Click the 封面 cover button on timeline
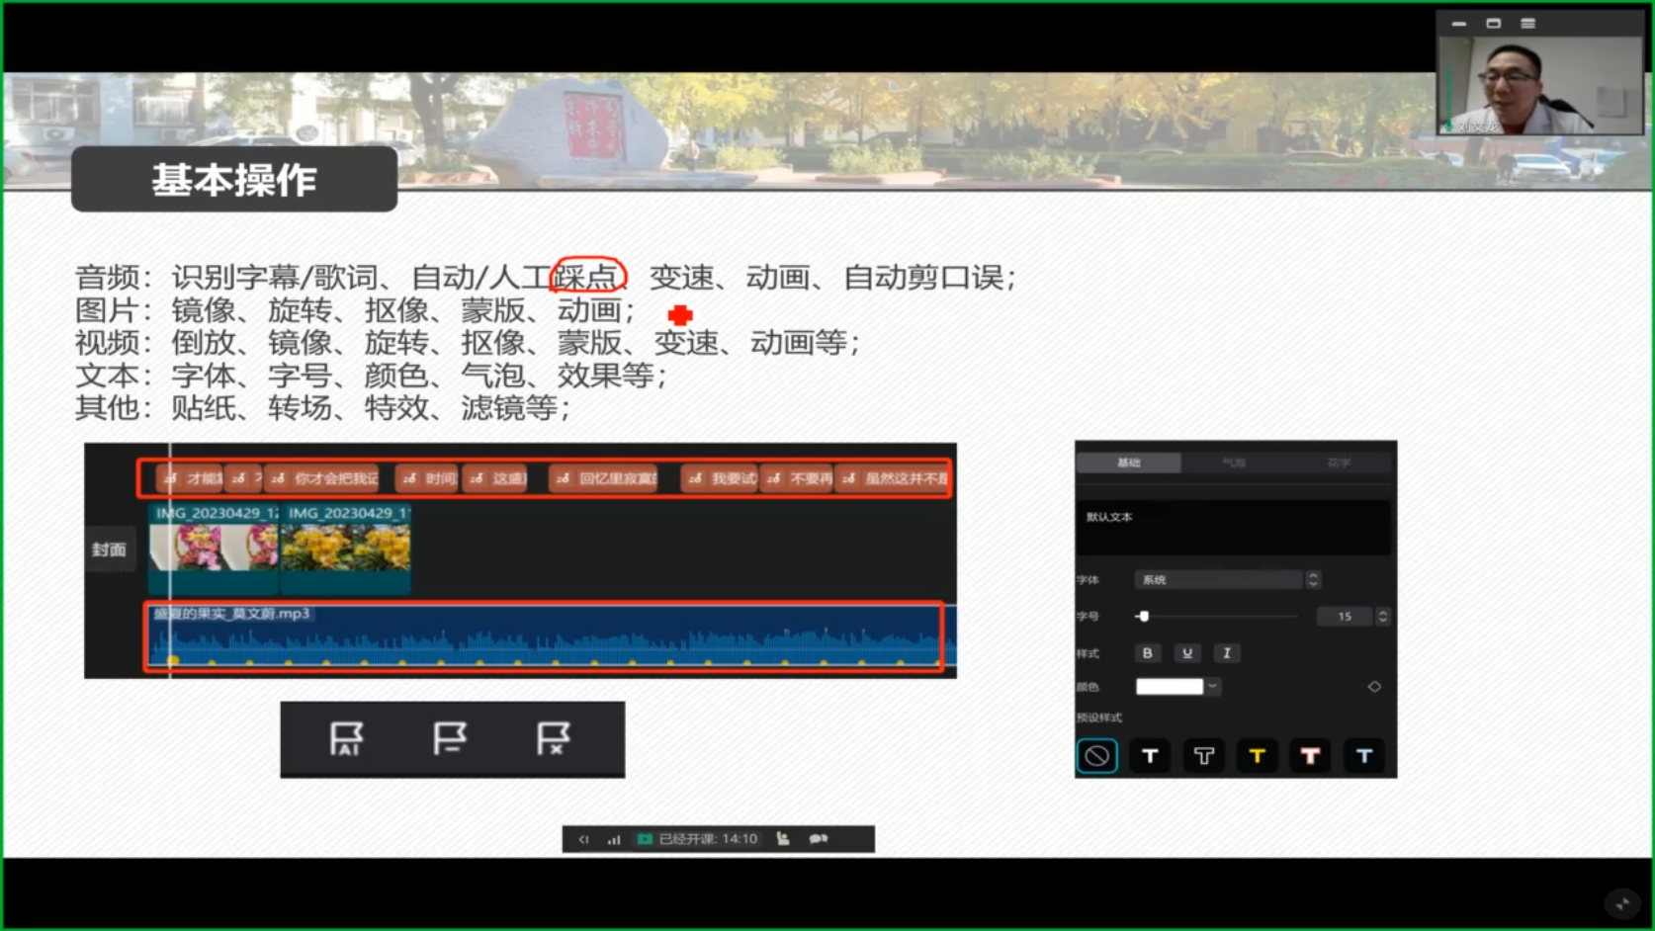Screen dimensions: 1655x931 click(110, 550)
